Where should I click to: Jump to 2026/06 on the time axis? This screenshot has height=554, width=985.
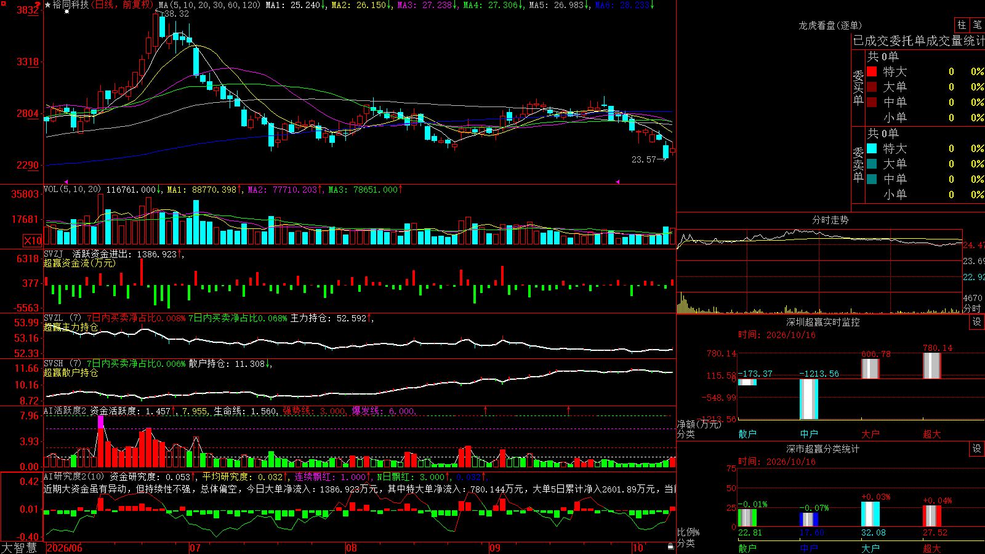click(x=64, y=548)
